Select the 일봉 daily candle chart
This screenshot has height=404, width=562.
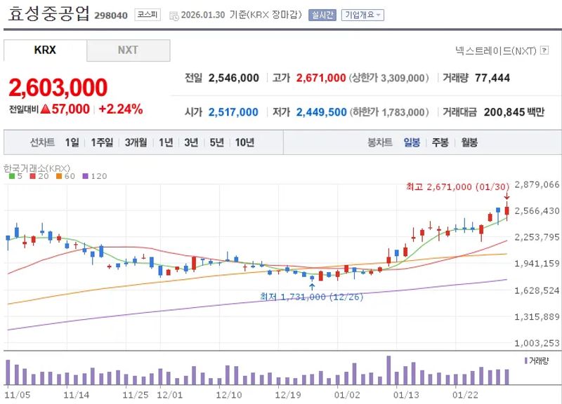(x=412, y=142)
